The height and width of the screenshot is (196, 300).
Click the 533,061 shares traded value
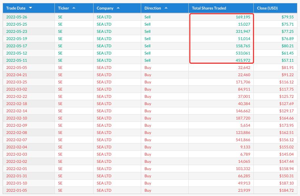241,53
